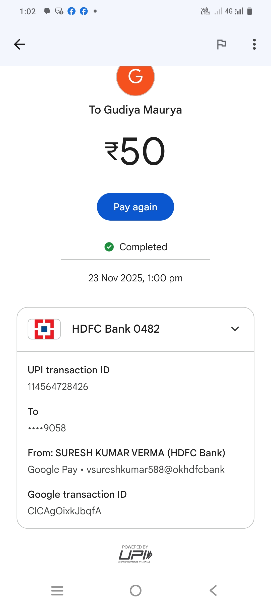This screenshot has height=605, width=271.
Task: Tap the orange G profile avatar
Action: 135,77
